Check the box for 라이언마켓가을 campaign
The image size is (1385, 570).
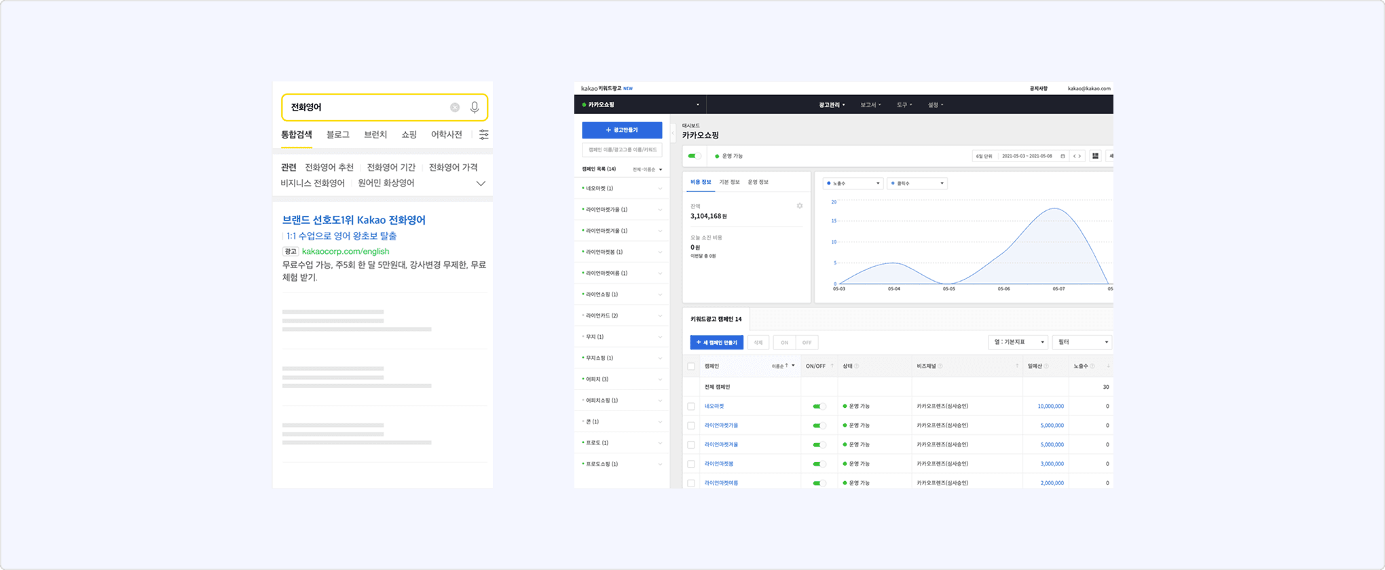[x=691, y=425]
